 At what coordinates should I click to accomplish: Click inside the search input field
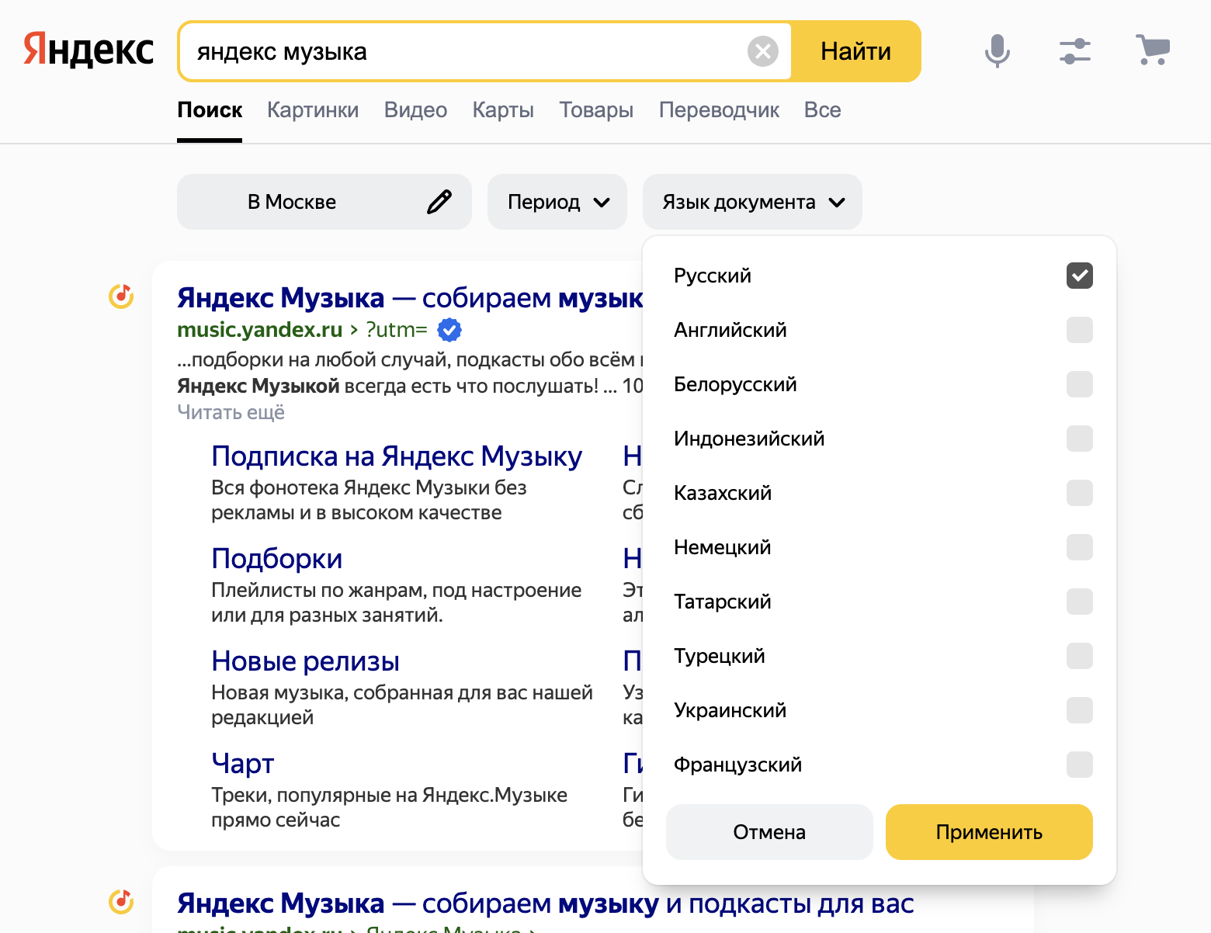click(466, 51)
